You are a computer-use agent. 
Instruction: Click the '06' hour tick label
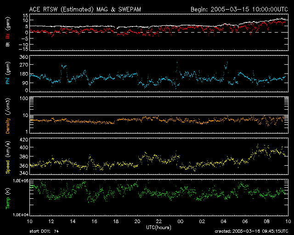point(245,222)
